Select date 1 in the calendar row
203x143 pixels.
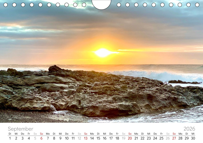(x=10, y=138)
